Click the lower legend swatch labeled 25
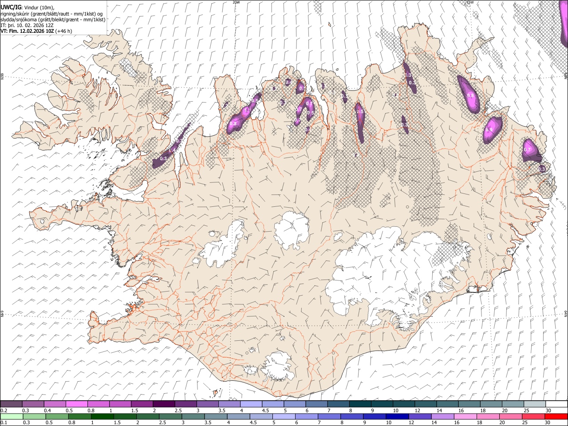The image size is (568, 426). 533,417
